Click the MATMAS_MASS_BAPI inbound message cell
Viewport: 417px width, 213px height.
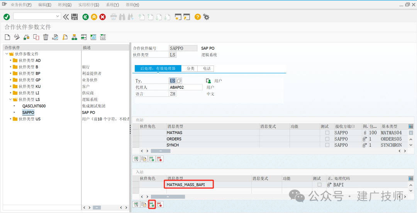coord(209,184)
